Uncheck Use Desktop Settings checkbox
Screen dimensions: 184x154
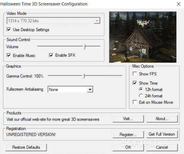click(9, 29)
